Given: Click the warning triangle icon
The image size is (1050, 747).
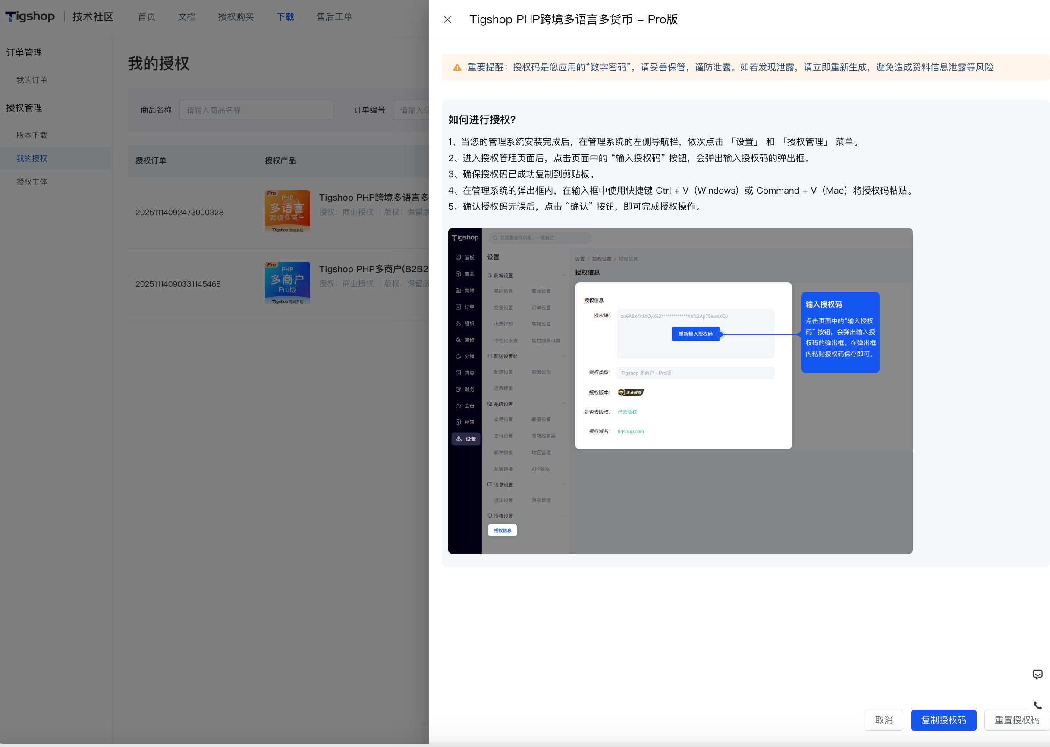Looking at the screenshot, I should coord(457,68).
